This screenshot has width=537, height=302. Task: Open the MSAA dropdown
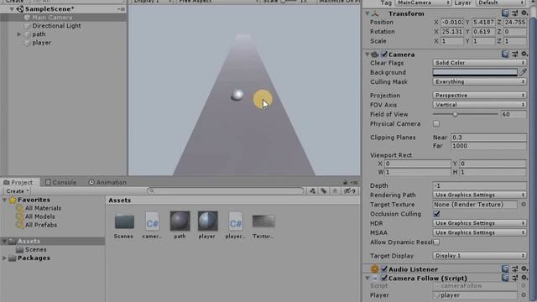(479, 232)
